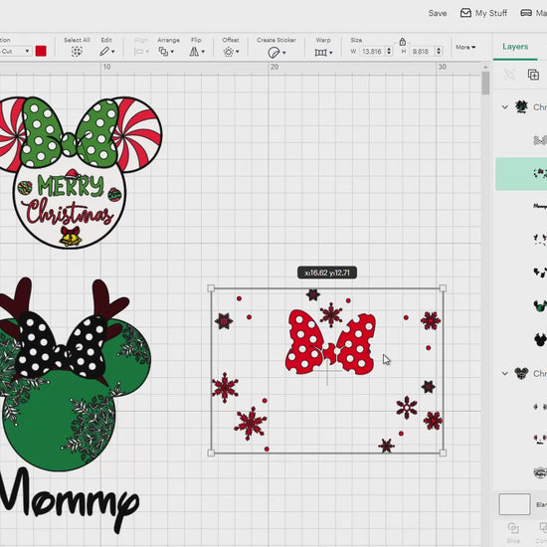The height and width of the screenshot is (547, 547).
Task: Click the width stepper arrows
Action: click(389, 52)
